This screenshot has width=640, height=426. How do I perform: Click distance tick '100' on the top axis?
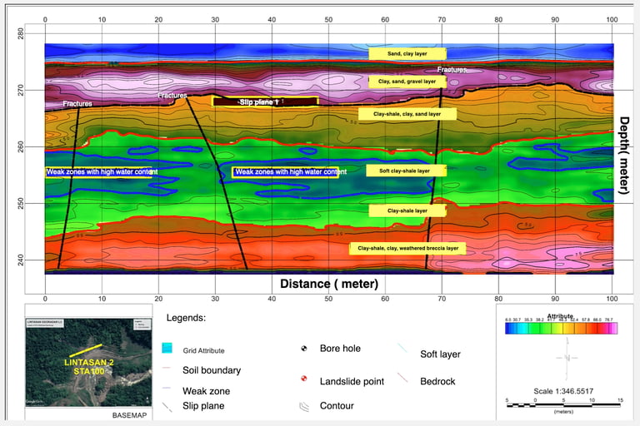tap(612, 20)
